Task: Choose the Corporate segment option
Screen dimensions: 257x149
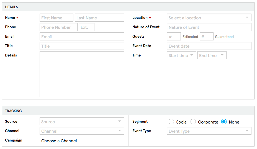Action: coord(193,122)
